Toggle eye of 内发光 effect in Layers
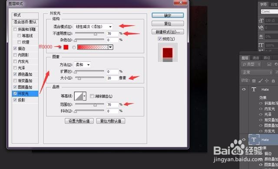This screenshot has width=278, height=169. point(261,109)
